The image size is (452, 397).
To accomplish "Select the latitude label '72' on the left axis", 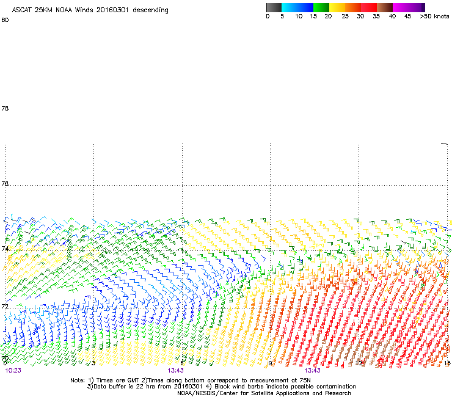I will (5, 306).
